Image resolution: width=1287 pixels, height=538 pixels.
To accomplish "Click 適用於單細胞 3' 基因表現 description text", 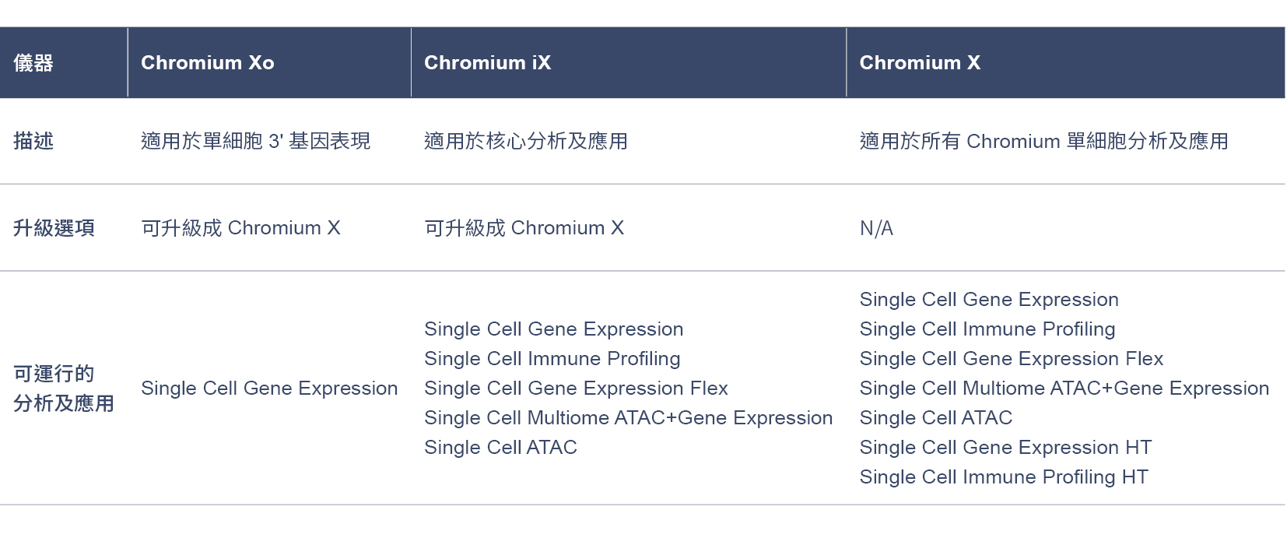I will click(x=255, y=141).
